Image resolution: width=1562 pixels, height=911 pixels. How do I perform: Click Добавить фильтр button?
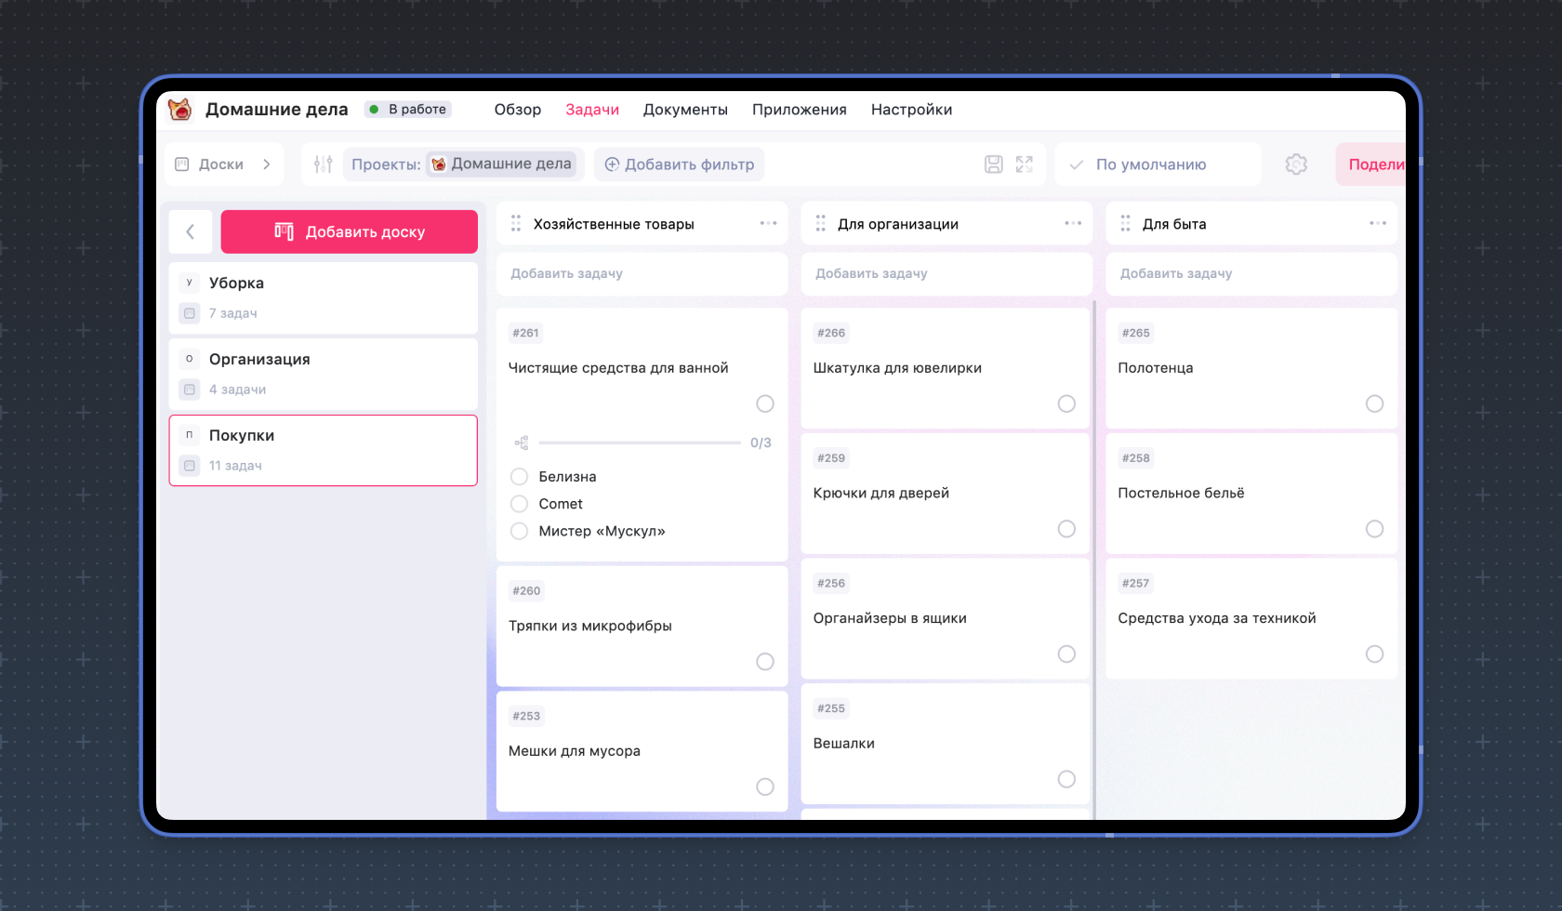tap(680, 165)
